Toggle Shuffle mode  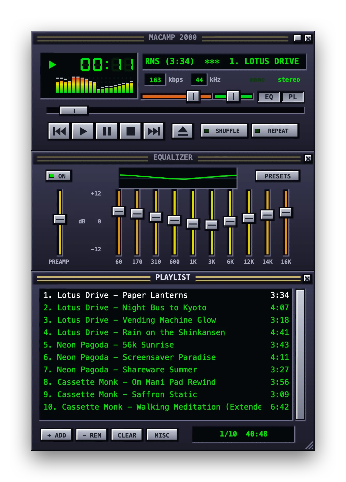pyautogui.click(x=224, y=131)
